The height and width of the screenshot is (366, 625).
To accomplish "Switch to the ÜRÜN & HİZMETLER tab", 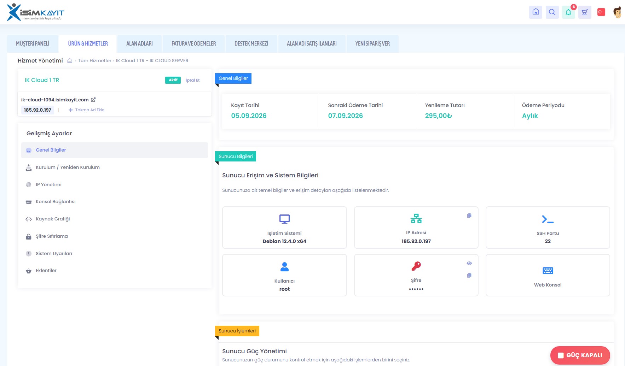I will pos(88,43).
